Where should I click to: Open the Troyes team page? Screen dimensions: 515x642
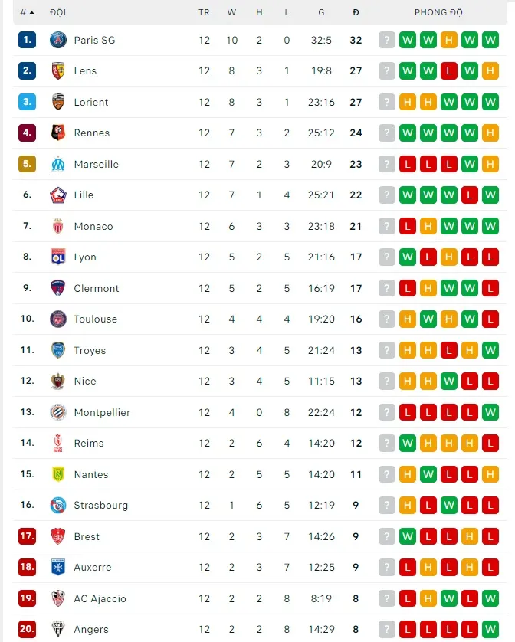coord(90,350)
